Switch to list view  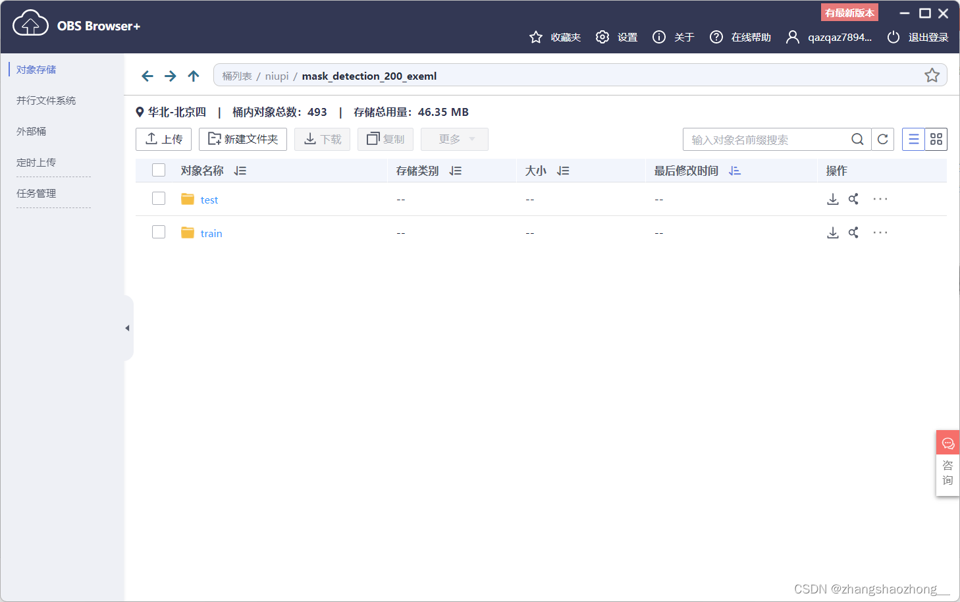913,139
